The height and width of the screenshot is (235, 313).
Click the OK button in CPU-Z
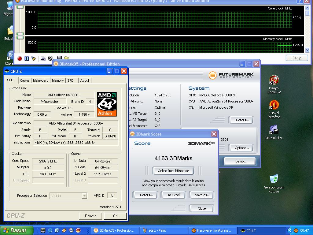(x=115, y=216)
